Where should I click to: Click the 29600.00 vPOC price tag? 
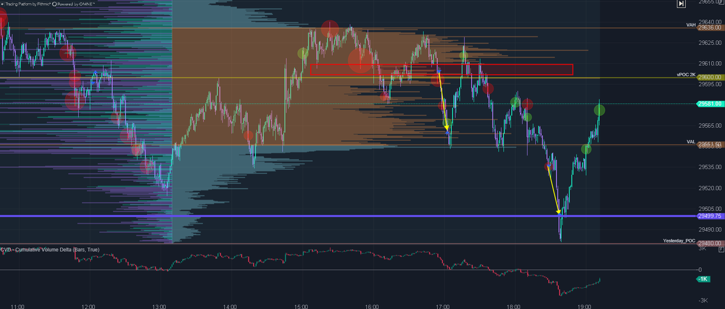pyautogui.click(x=710, y=77)
